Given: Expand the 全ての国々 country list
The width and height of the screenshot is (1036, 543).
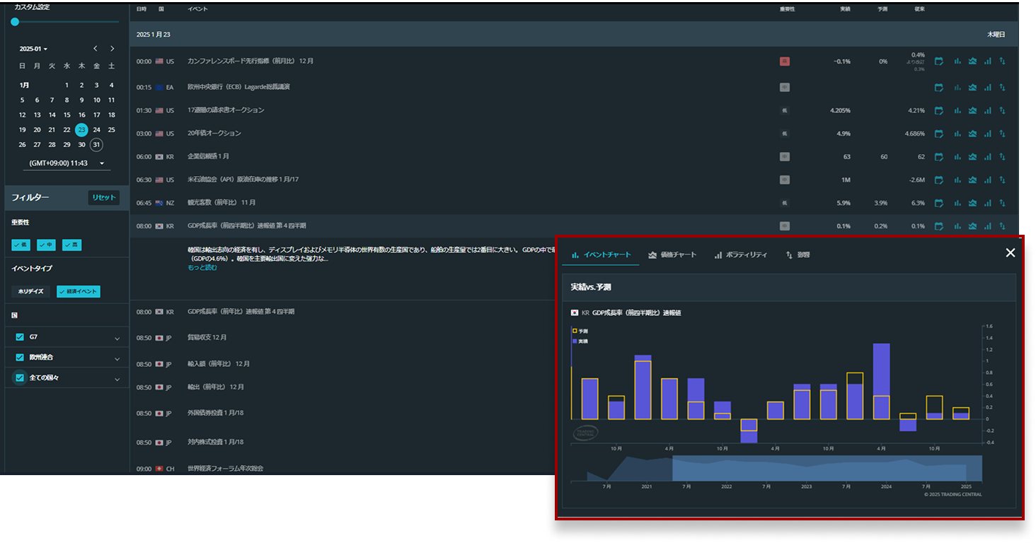Looking at the screenshot, I should point(117,379).
